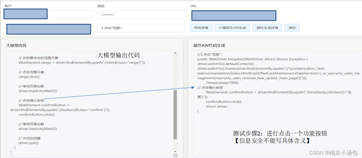Click the tempAw2 method signature line
362x158 pixels.
(253, 59)
